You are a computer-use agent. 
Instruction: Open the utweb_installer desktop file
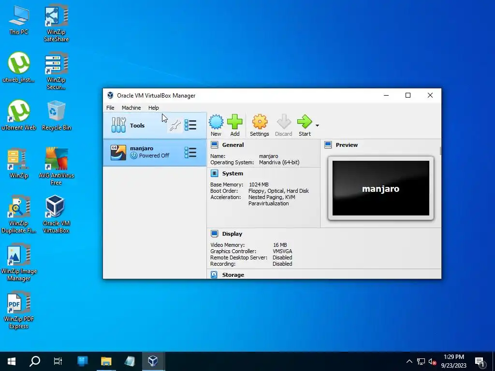(x=19, y=68)
